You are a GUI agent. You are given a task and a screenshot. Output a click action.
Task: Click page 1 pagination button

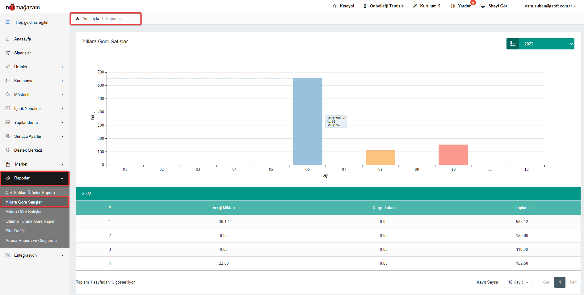[x=560, y=282]
